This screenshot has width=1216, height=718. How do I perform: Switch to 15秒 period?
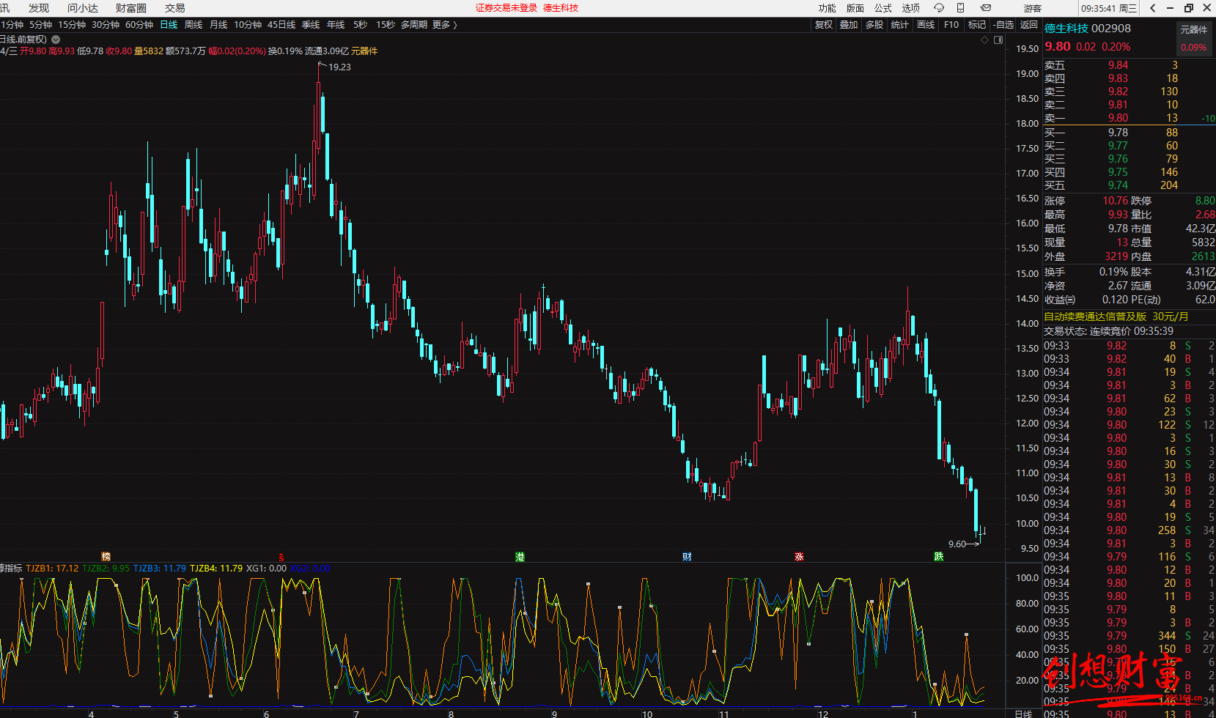(386, 25)
